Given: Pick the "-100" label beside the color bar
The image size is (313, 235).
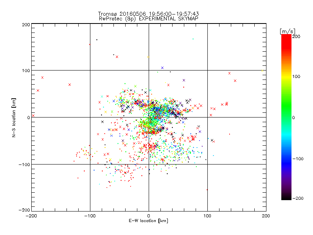Looking at the screenshot, I should 298,159.
